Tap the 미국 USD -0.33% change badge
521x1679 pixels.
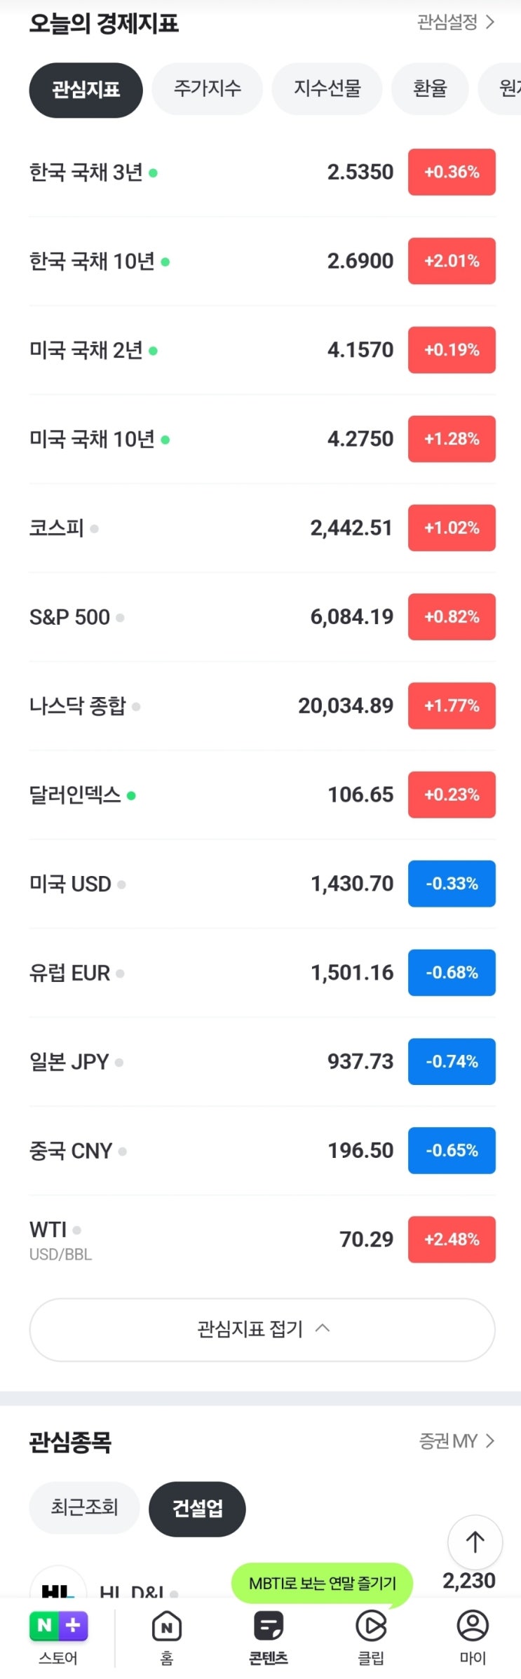(x=452, y=883)
